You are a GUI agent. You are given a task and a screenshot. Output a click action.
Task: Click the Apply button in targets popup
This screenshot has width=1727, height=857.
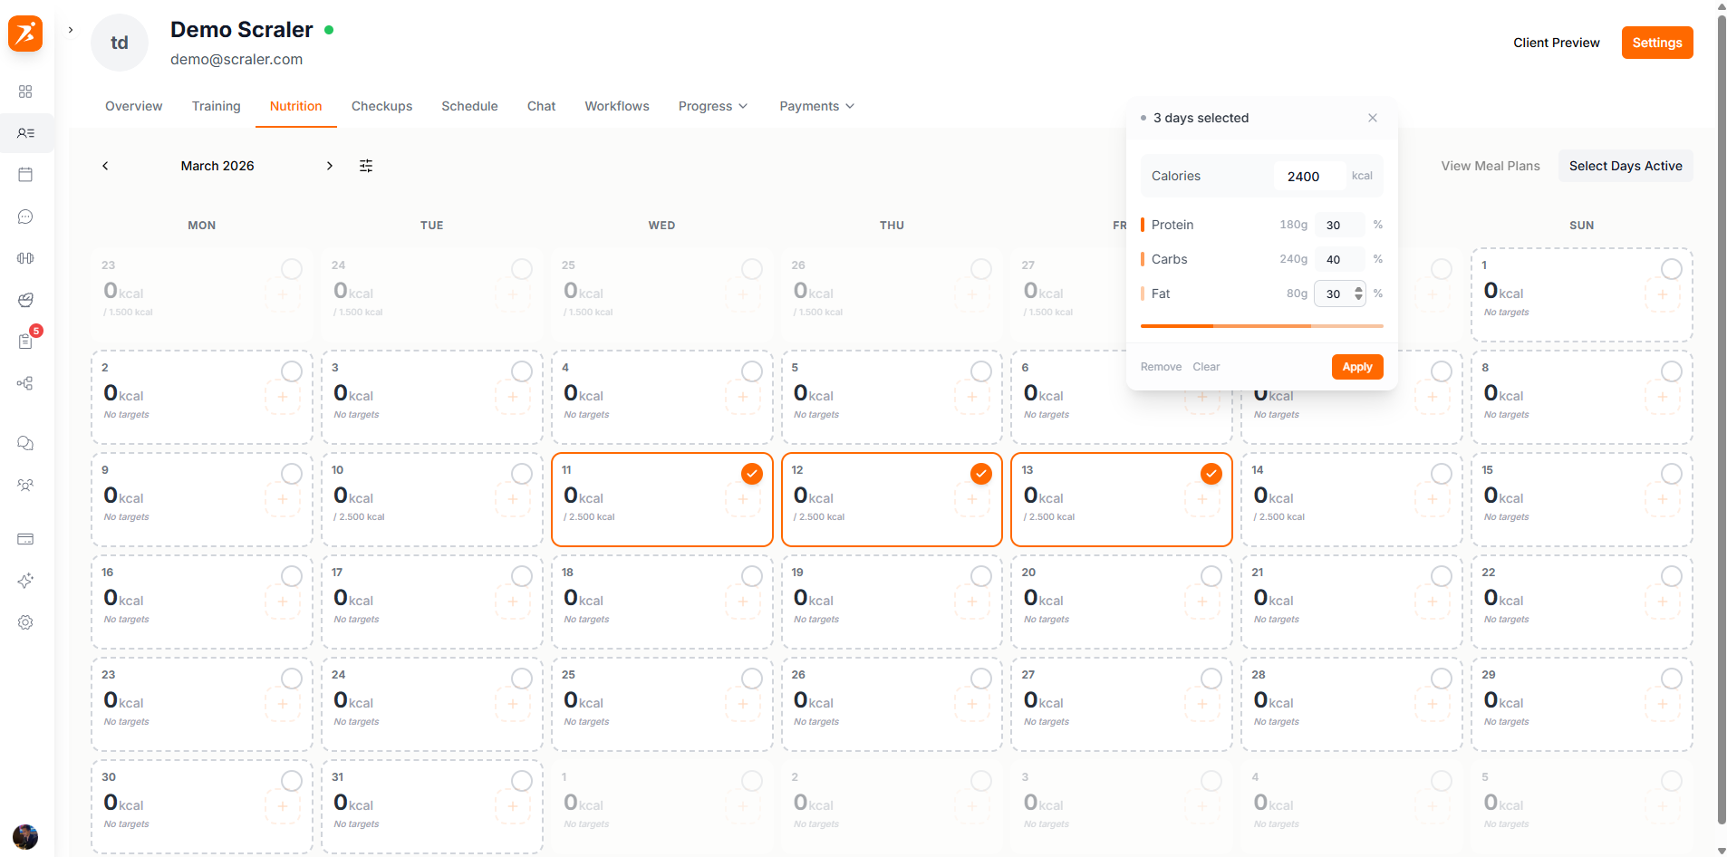coord(1356,367)
